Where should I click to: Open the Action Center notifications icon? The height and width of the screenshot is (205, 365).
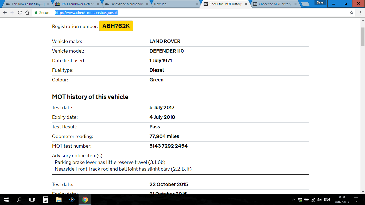point(356,200)
